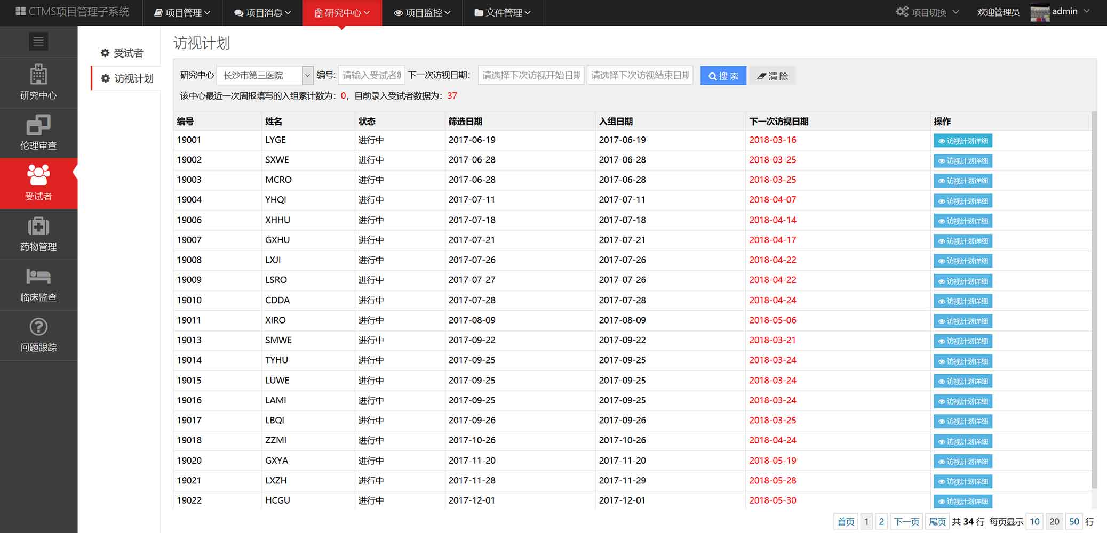The width and height of the screenshot is (1107, 533).
Task: Open next visit start date field
Action: pos(531,75)
